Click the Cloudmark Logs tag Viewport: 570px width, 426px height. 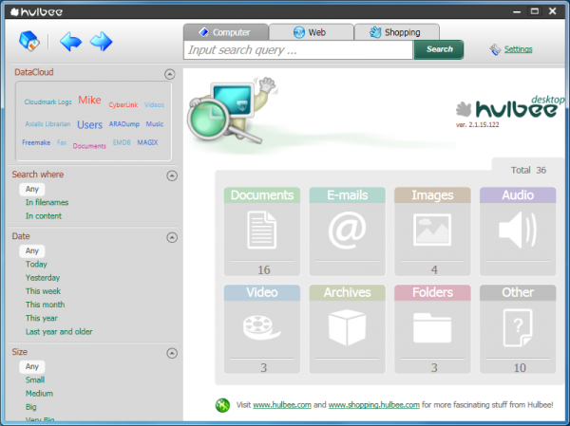tap(48, 102)
